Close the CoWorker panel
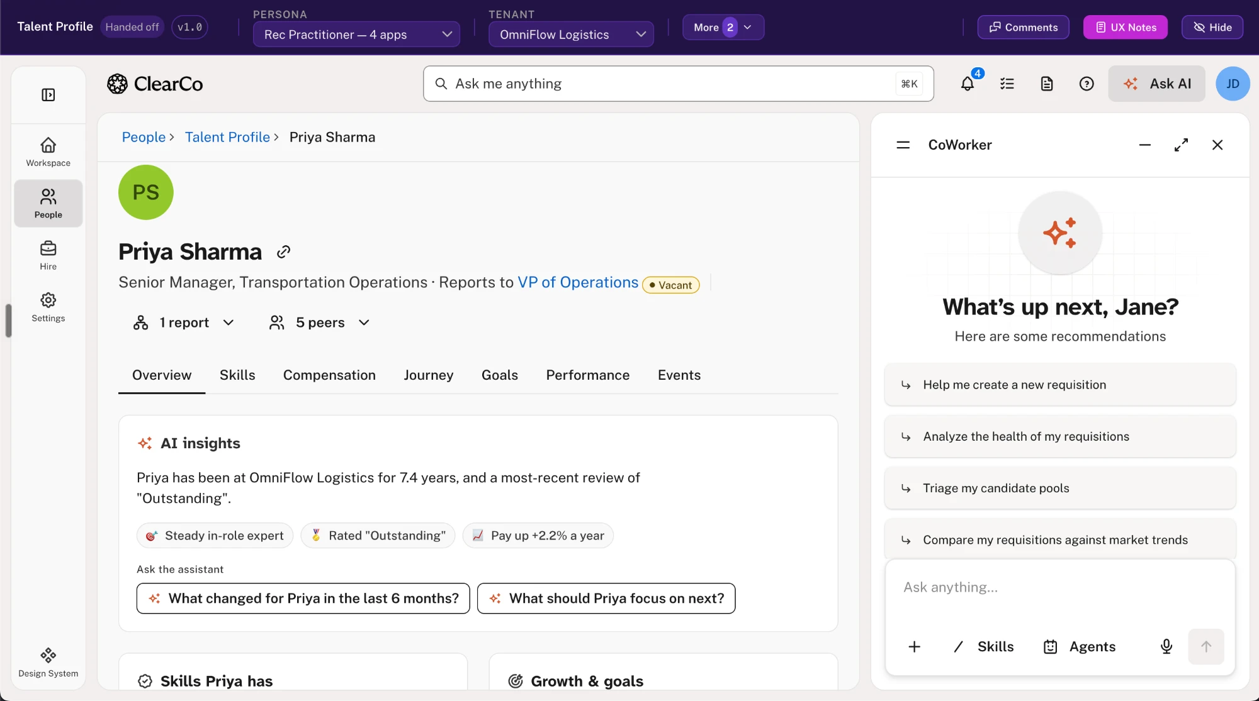 click(x=1217, y=145)
